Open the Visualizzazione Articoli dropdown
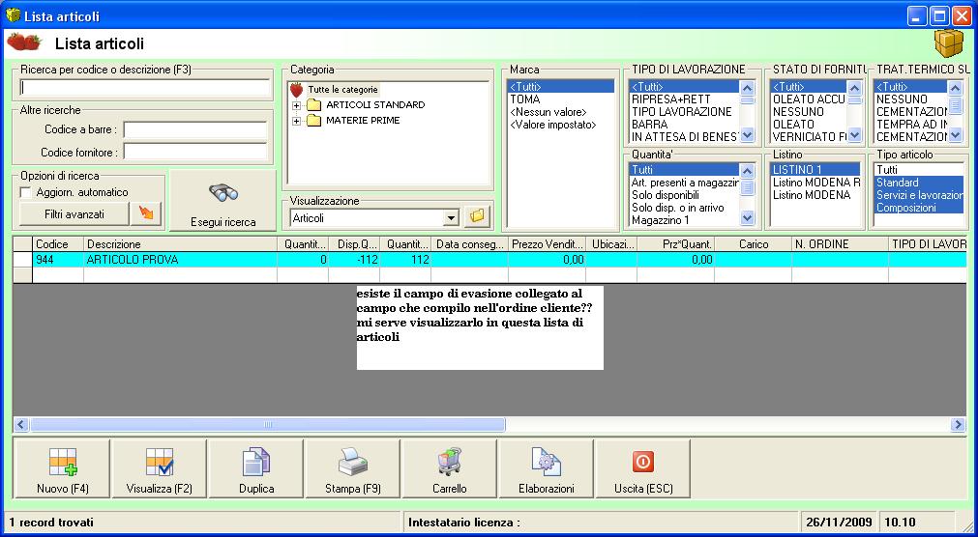978x537 pixels. [x=451, y=218]
